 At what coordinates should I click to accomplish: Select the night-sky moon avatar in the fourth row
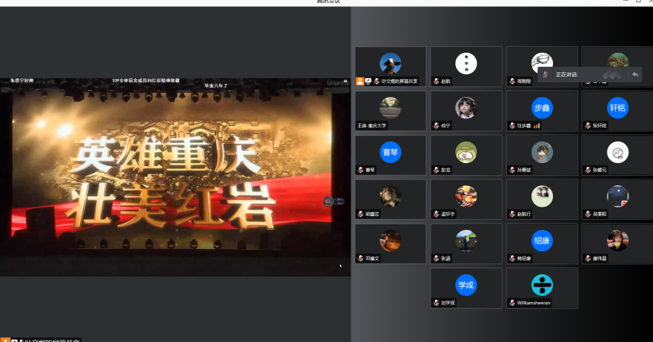618,197
